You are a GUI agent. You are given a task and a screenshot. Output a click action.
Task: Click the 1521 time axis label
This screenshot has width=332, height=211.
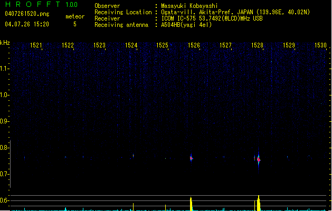[36, 45]
